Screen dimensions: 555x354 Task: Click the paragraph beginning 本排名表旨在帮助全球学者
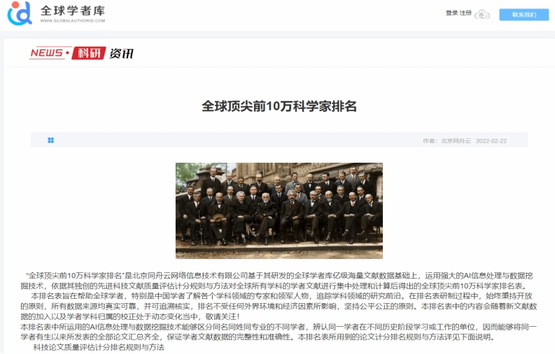(279, 306)
